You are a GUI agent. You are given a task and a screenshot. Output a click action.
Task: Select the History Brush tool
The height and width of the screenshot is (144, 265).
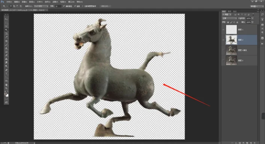point(6,52)
